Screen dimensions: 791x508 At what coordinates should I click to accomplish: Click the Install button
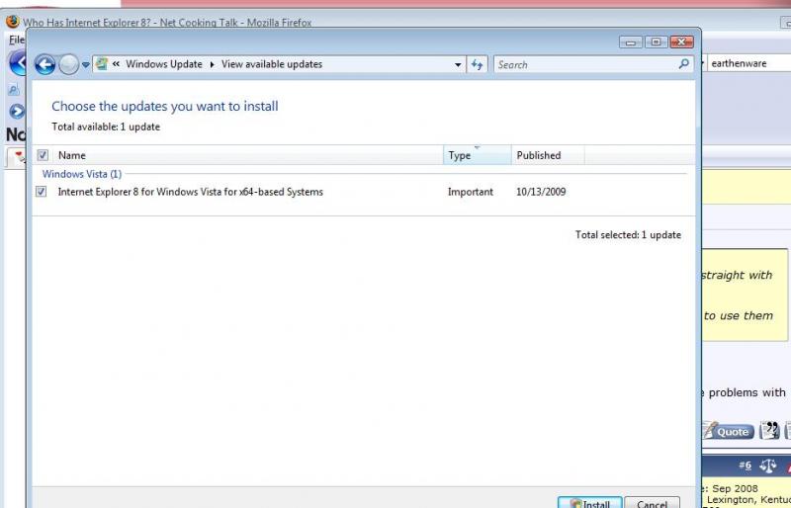tap(590, 502)
